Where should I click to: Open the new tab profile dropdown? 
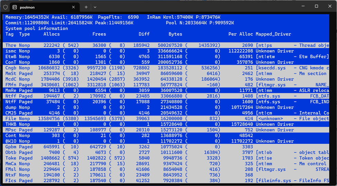[95, 7]
